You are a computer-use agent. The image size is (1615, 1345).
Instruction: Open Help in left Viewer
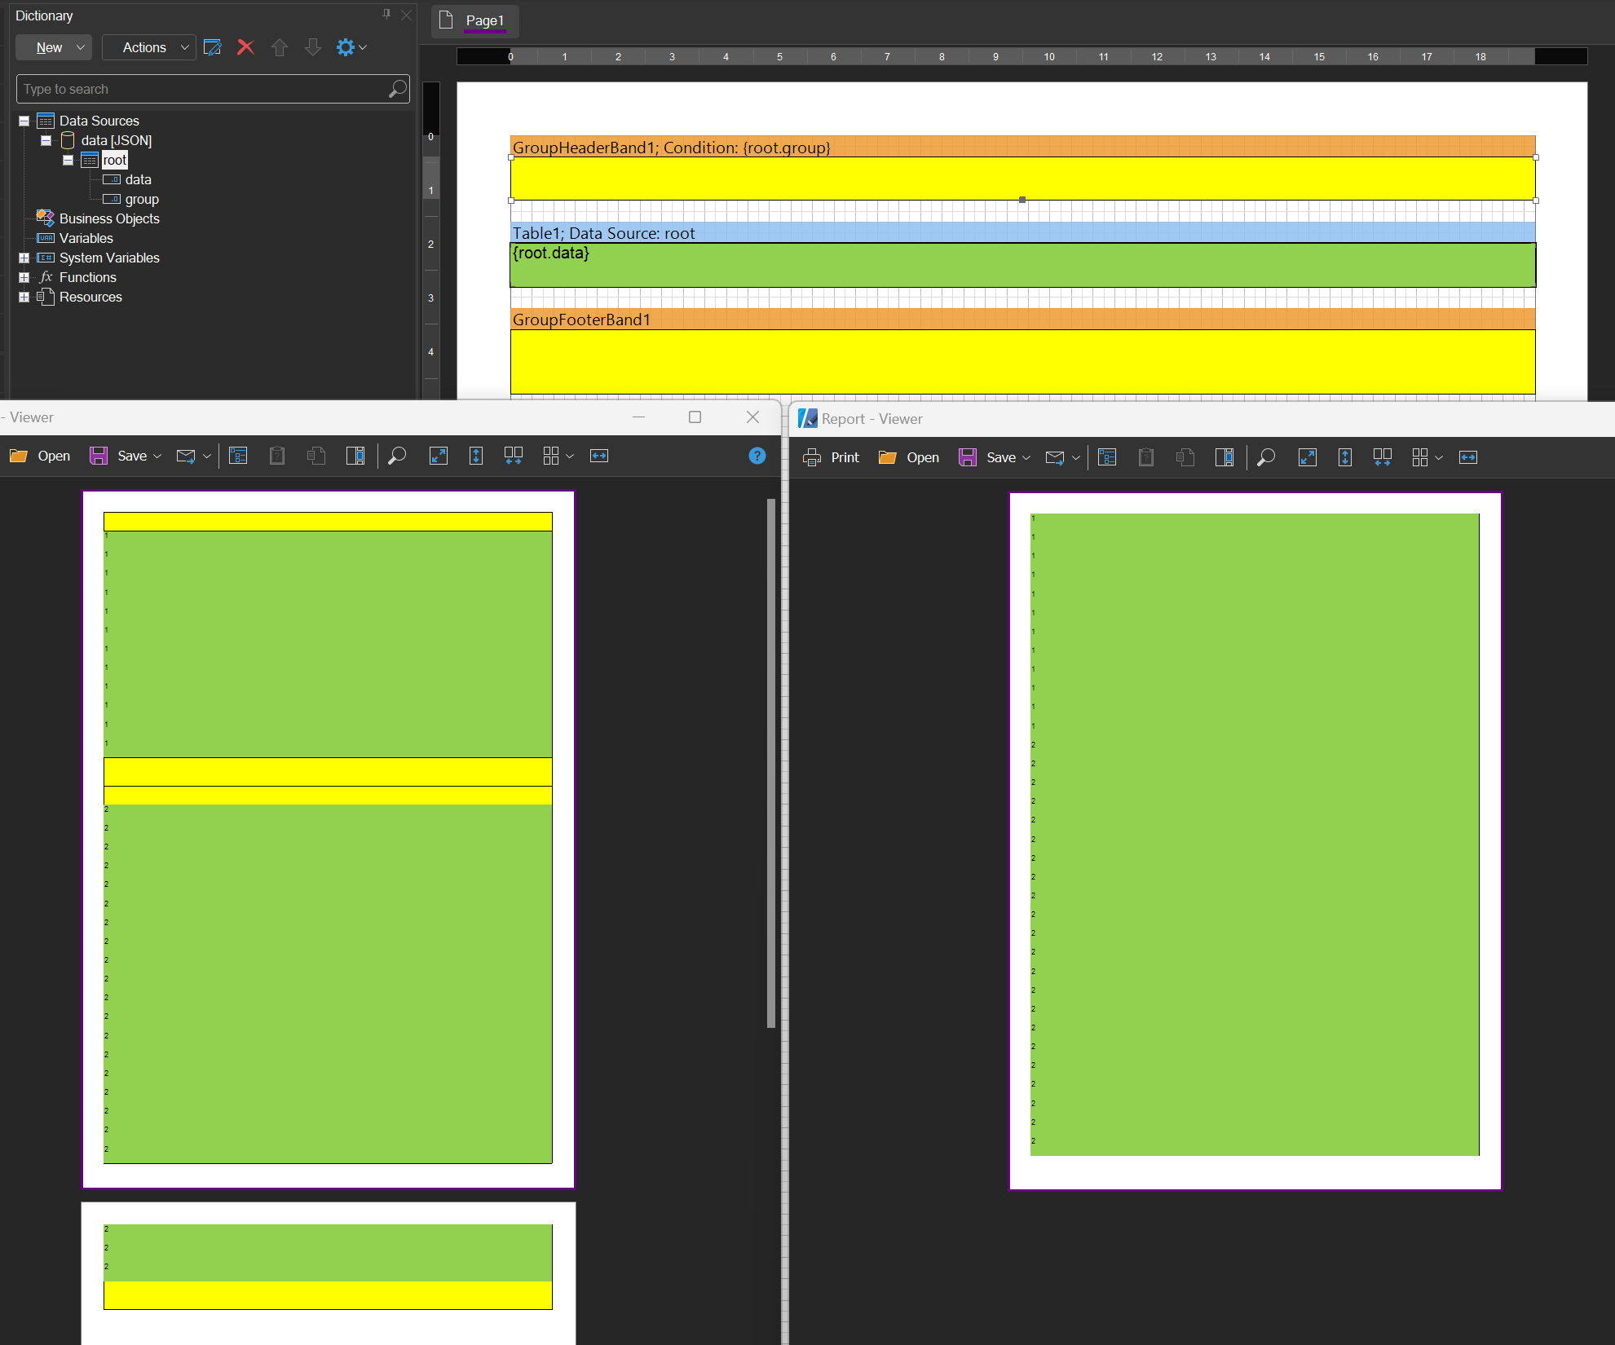(x=757, y=456)
